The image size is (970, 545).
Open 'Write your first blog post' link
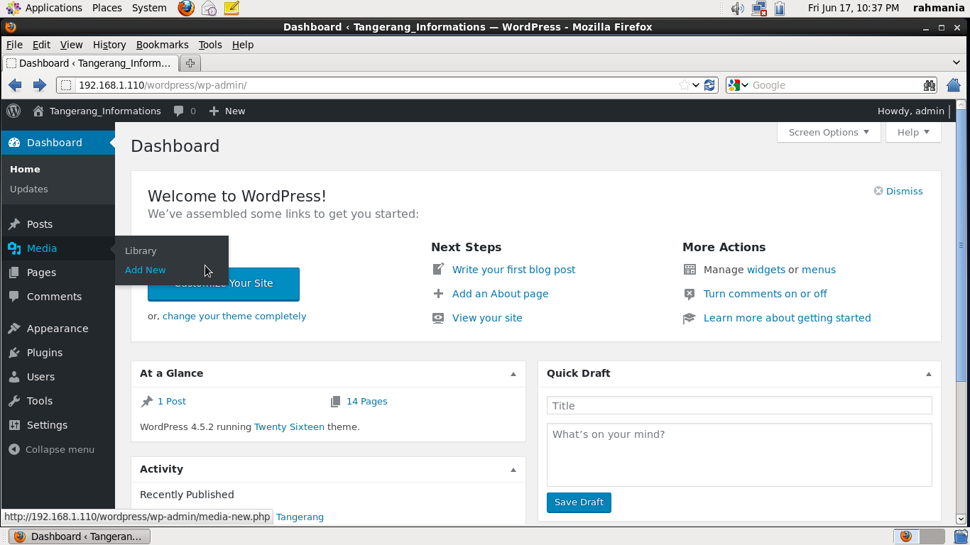pos(513,270)
